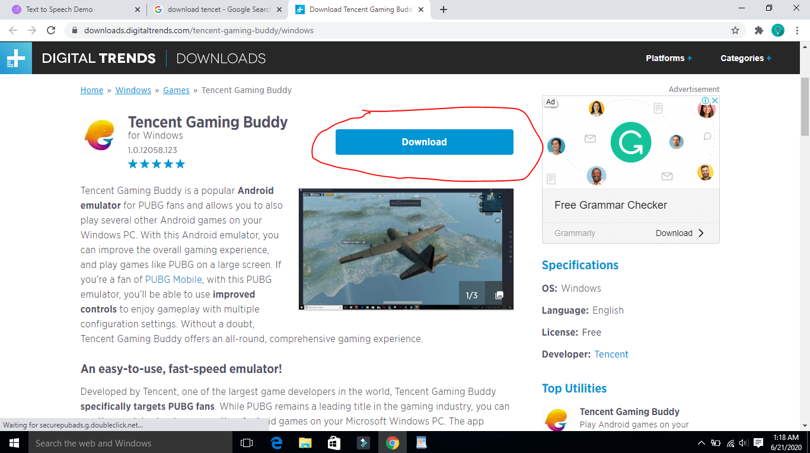Open the Tencent Gaming Buddy Top Utilities entry
Image resolution: width=810 pixels, height=453 pixels.
[x=630, y=411]
